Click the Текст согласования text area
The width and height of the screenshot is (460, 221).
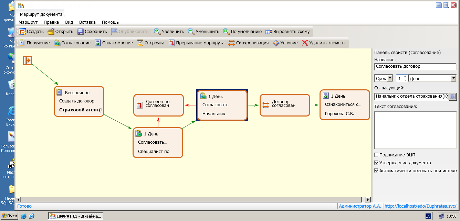tap(415, 130)
